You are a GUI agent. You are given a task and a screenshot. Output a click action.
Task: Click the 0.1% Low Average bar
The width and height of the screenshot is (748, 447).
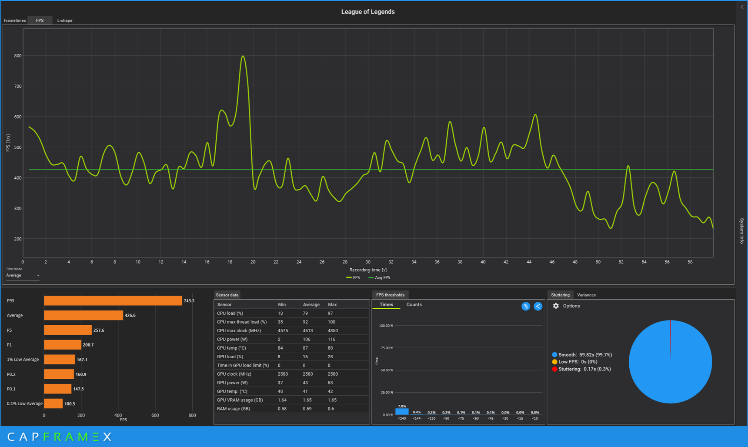pyautogui.click(x=53, y=404)
